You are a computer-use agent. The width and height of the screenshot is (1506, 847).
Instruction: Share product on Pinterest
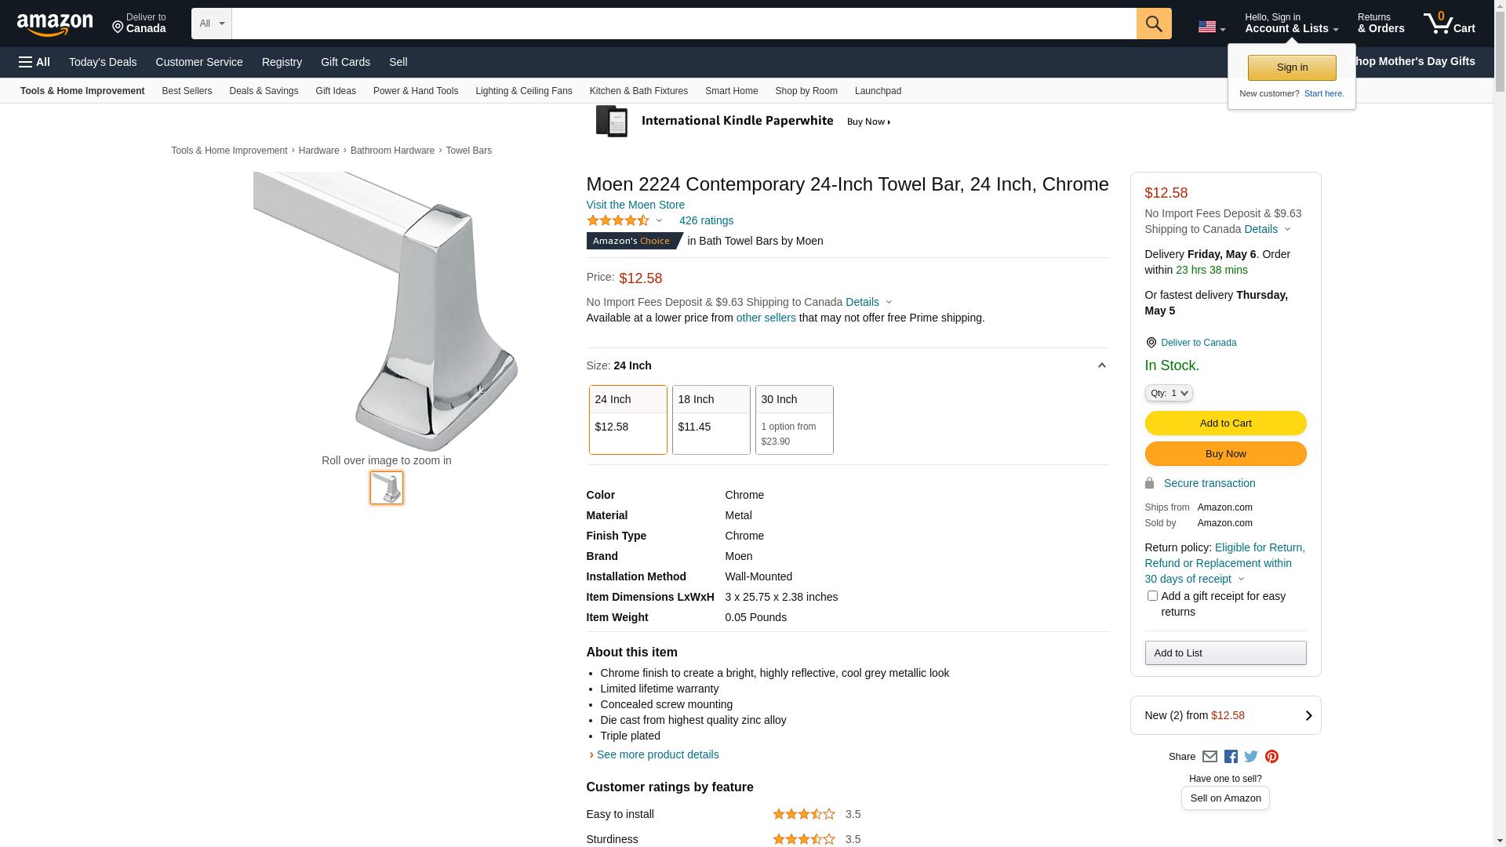pos(1271,757)
